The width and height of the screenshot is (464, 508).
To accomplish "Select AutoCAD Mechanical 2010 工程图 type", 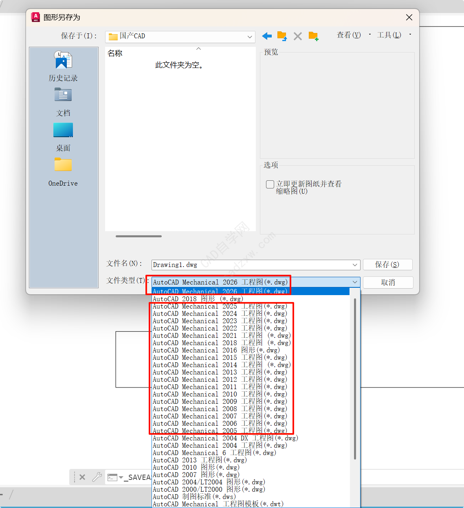I will pyautogui.click(x=251, y=394).
